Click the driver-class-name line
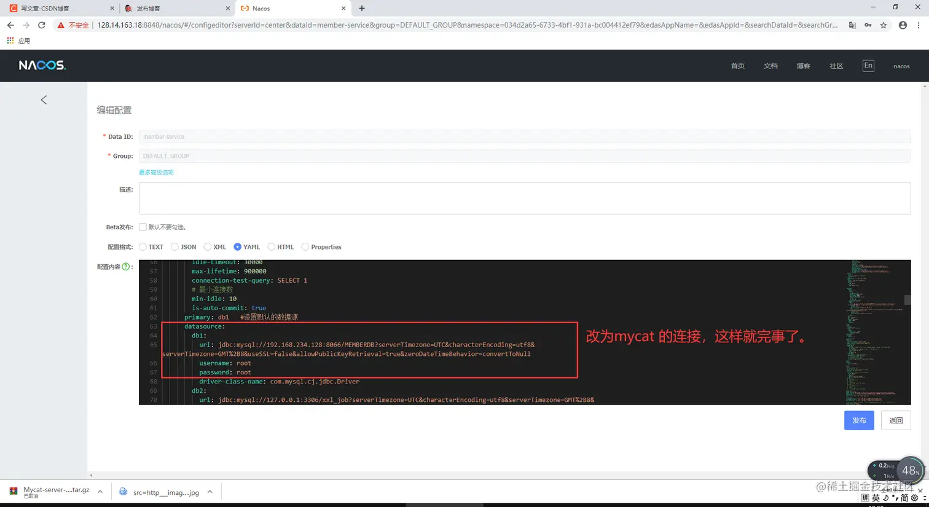 coord(279,382)
